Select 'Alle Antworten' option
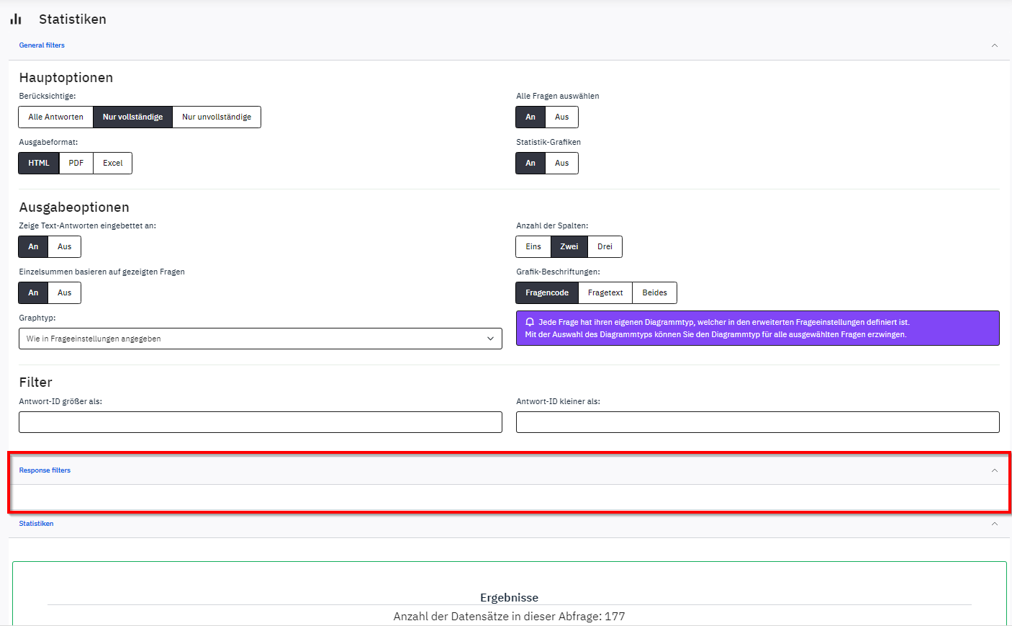This screenshot has height=626, width=1012. [x=55, y=117]
